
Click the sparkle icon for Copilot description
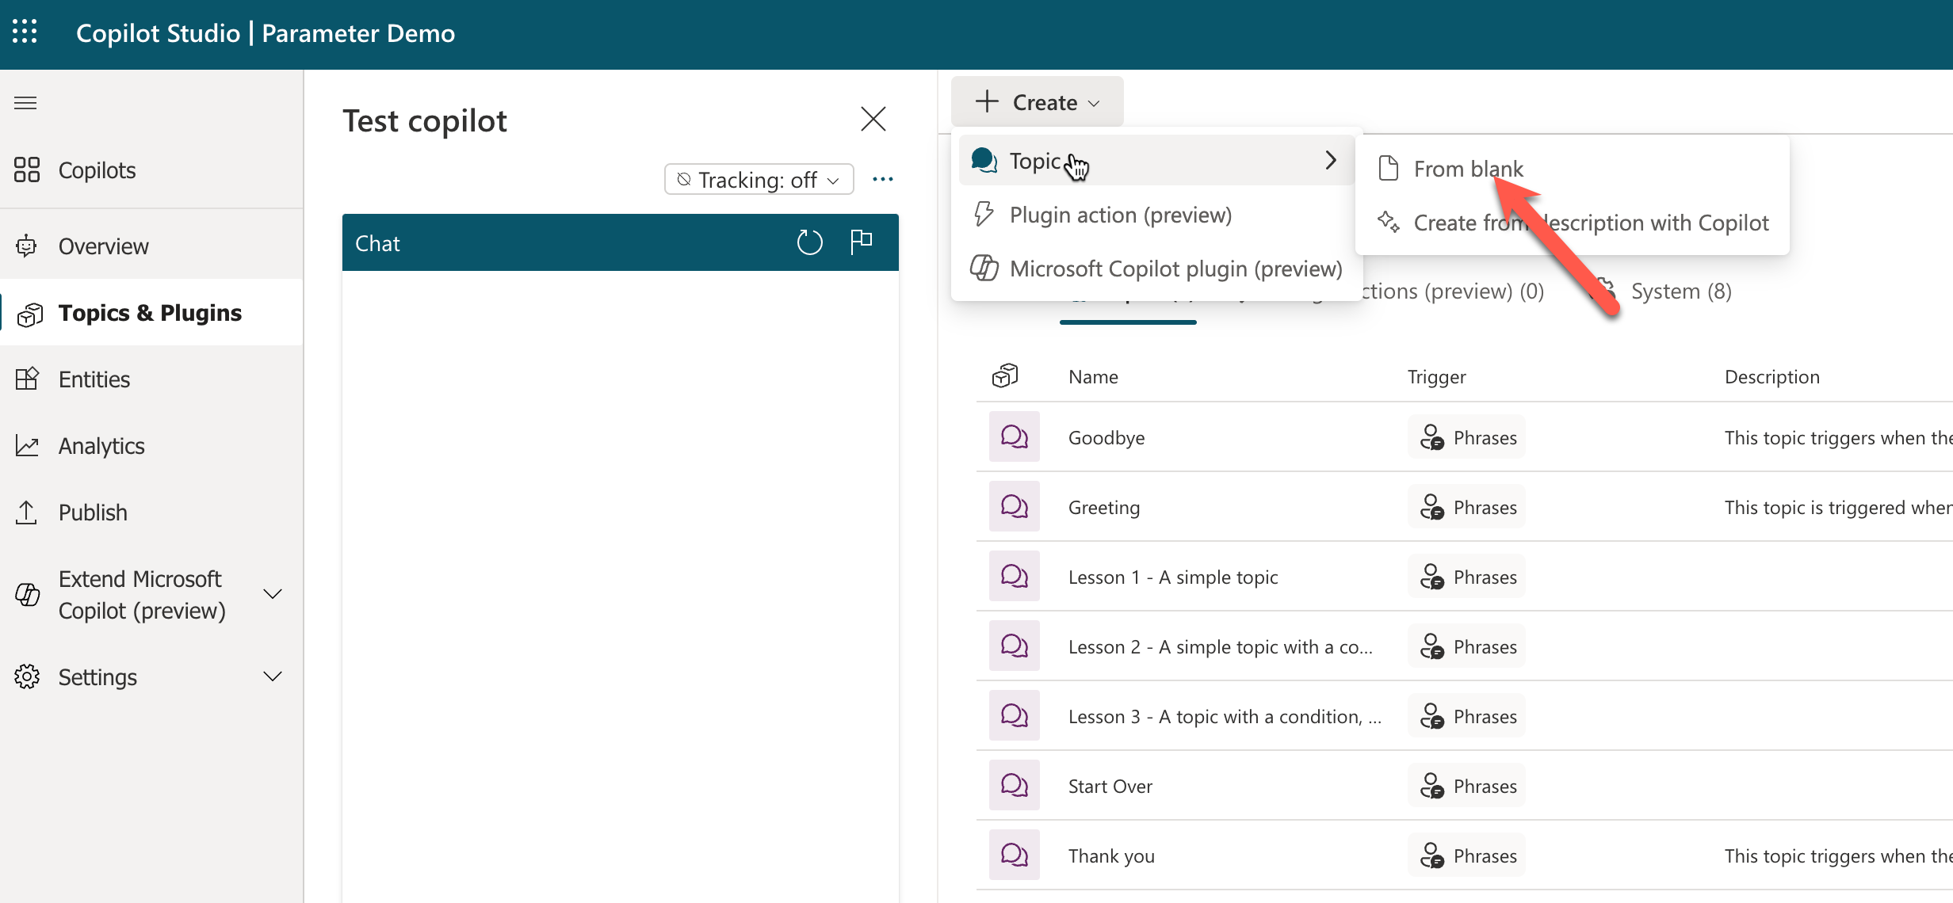point(1389,222)
